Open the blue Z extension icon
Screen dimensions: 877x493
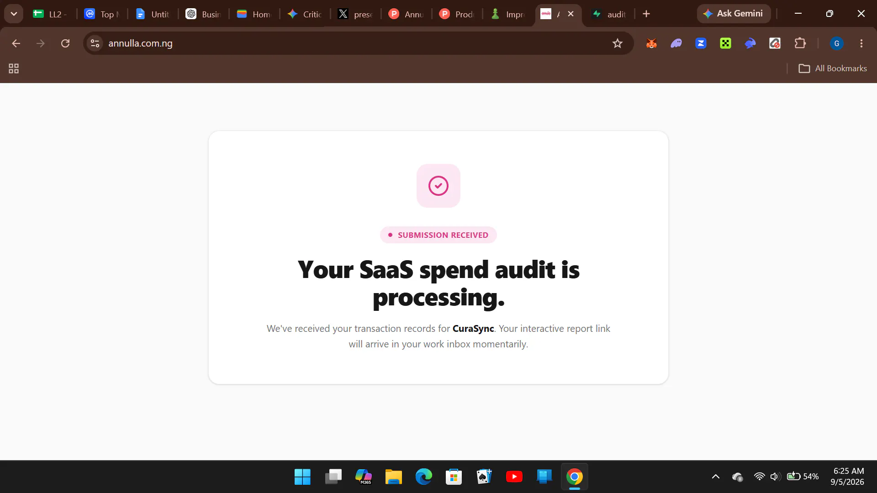701,43
